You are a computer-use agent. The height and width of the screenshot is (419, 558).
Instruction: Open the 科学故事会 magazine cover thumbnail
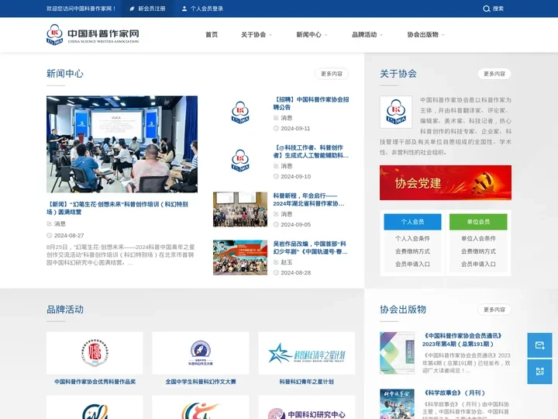coord(397,403)
